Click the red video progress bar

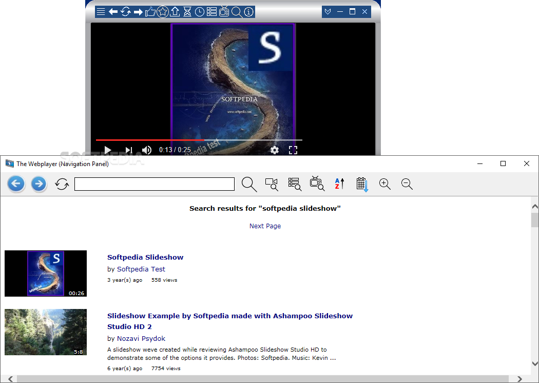[x=150, y=140]
